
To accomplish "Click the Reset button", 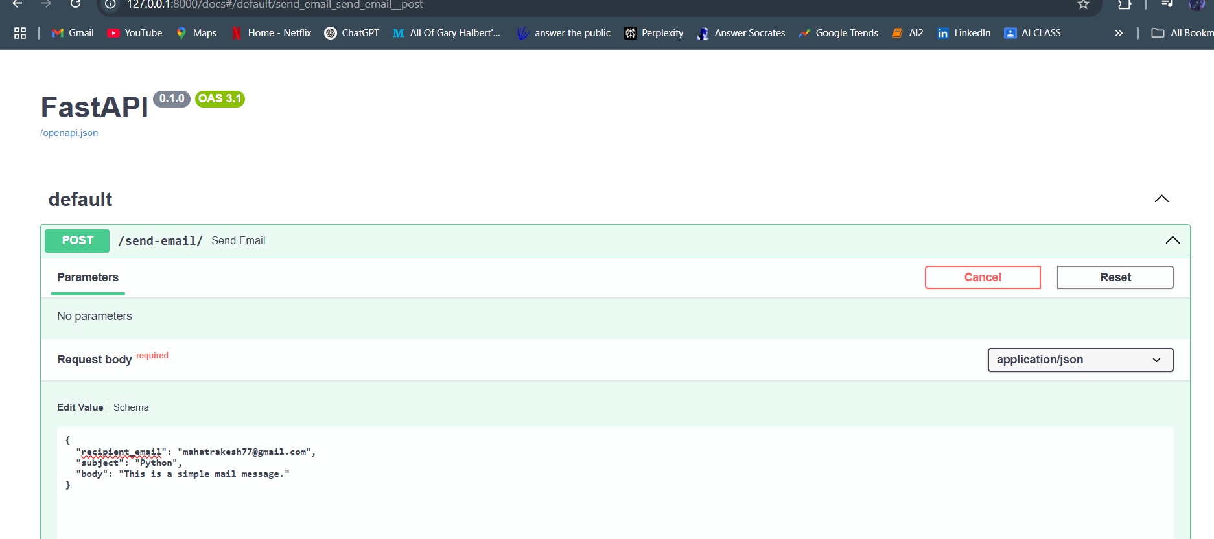I will tap(1115, 277).
